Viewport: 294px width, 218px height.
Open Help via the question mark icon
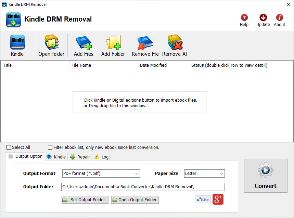pyautogui.click(x=244, y=17)
